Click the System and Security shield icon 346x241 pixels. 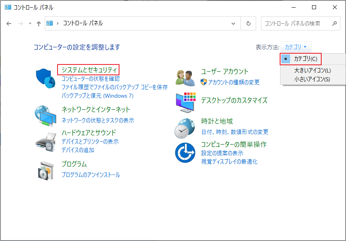pyautogui.click(x=45, y=78)
